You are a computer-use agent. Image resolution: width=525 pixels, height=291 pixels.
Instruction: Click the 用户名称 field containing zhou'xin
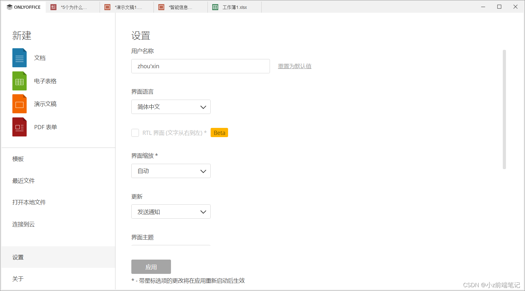[200, 66]
